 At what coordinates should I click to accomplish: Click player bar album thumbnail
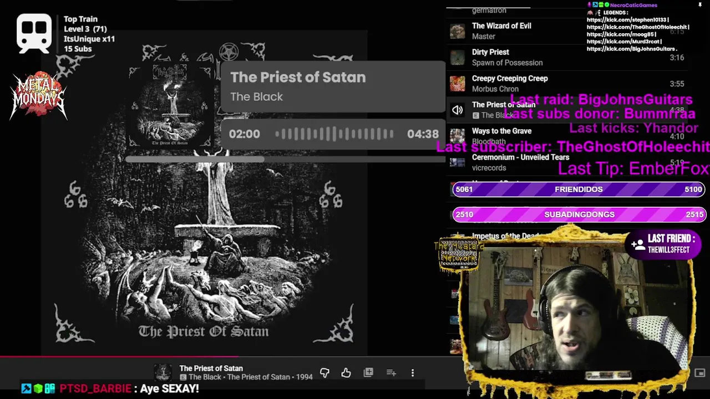(163, 372)
